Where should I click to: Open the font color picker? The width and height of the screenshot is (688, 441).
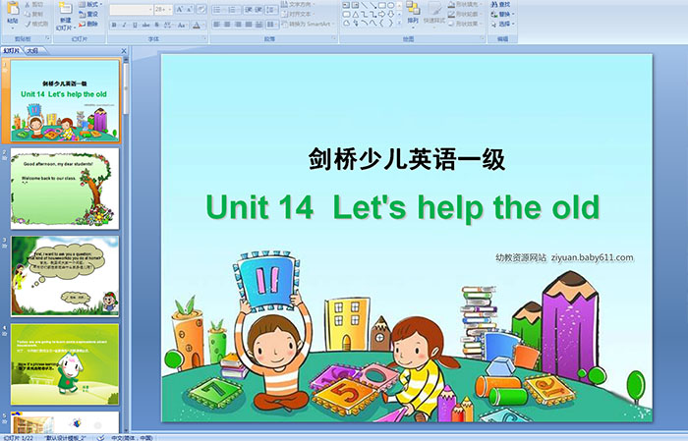point(199,25)
